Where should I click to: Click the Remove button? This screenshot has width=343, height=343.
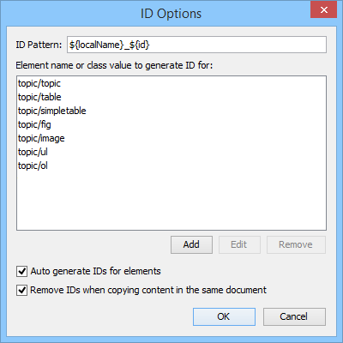[296, 244]
